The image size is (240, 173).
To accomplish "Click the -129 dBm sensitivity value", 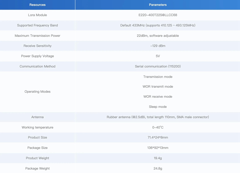I will click(x=158, y=46).
